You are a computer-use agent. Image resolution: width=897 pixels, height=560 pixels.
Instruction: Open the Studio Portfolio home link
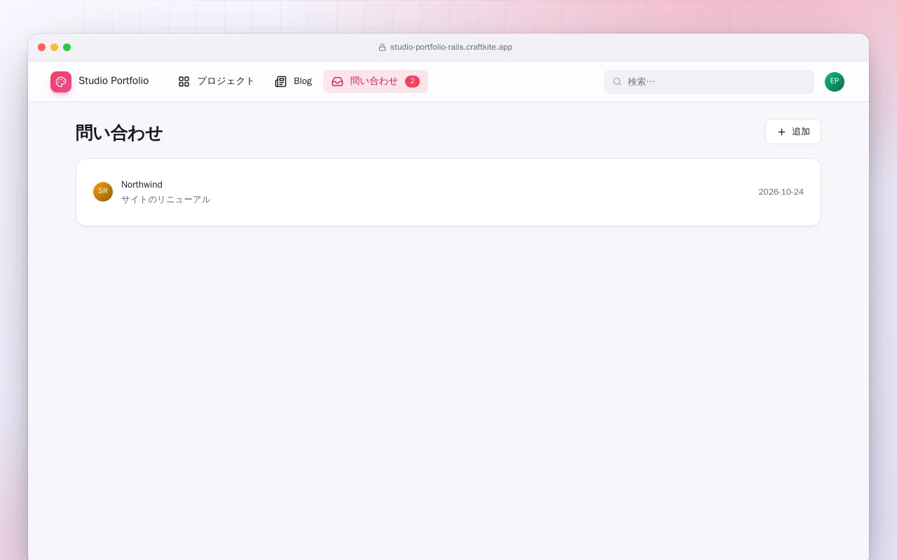(x=100, y=82)
